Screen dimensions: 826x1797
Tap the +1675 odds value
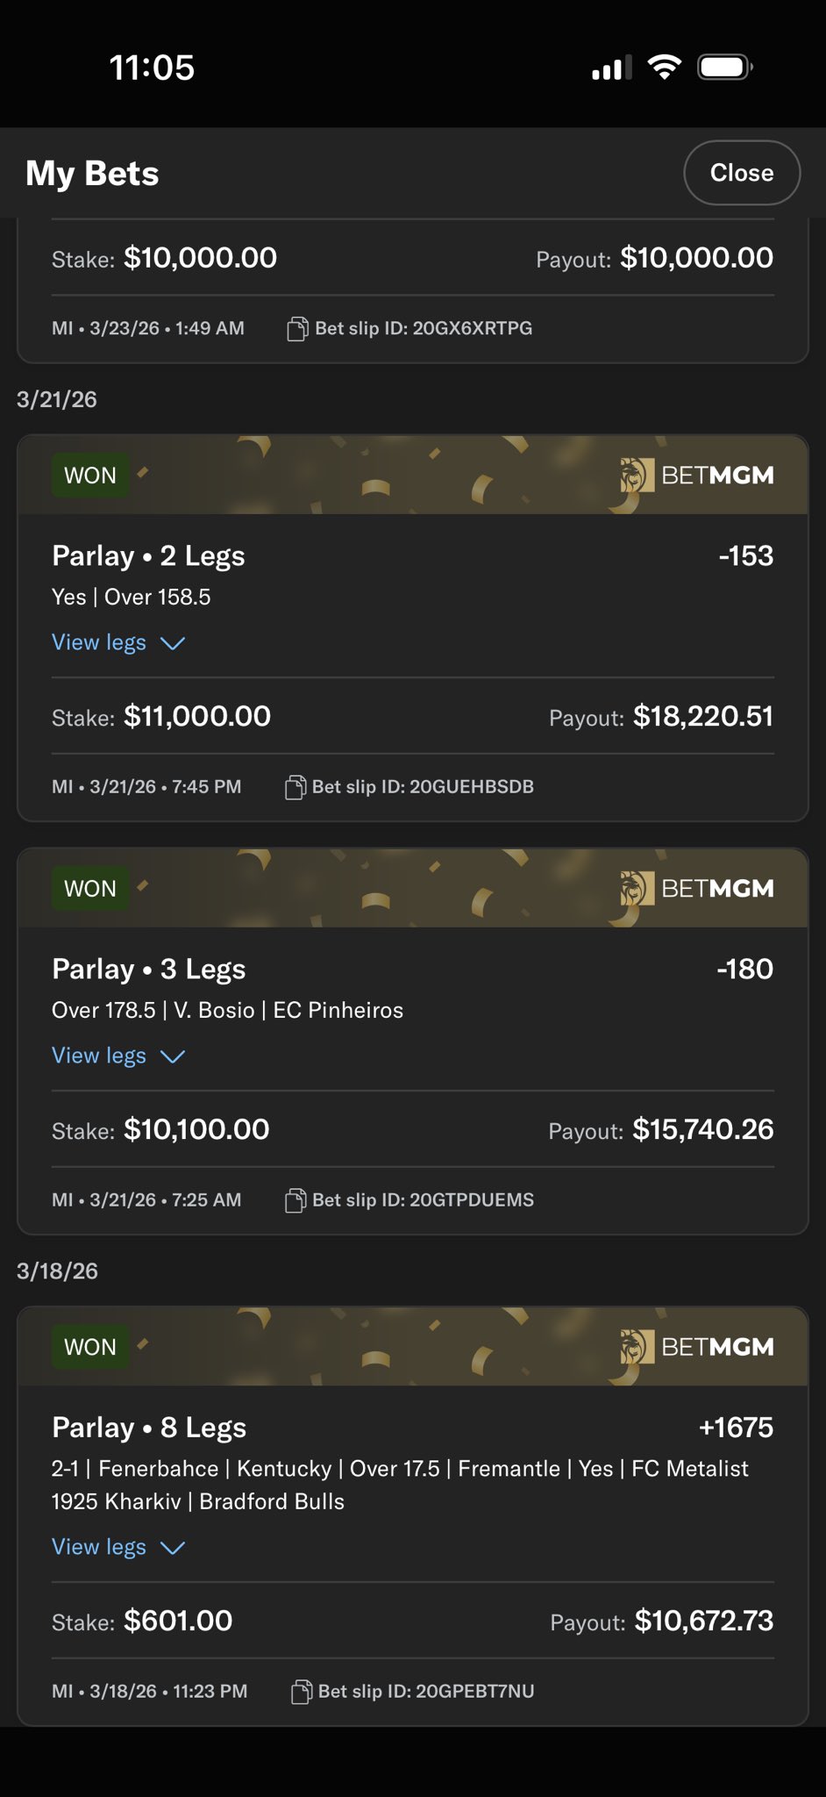pos(736,1428)
